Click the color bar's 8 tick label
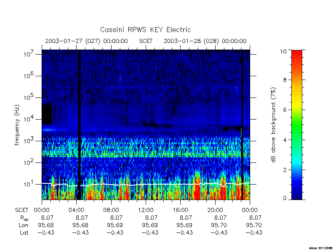Viewport: 333px width, 250px height. pyautogui.click(x=285, y=80)
